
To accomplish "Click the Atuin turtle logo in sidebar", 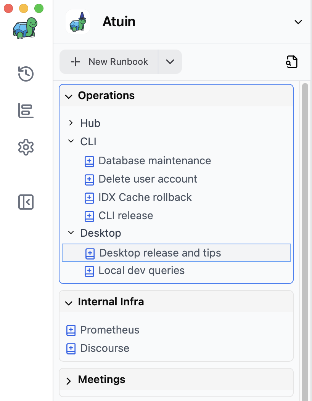I will (25, 28).
